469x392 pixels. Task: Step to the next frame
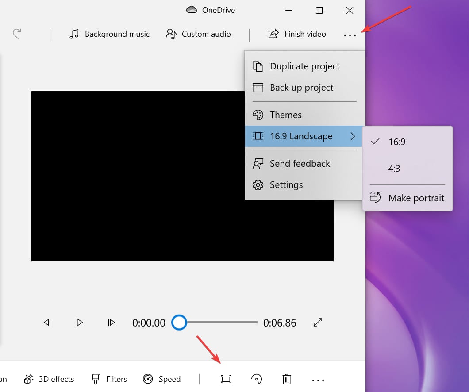click(111, 323)
